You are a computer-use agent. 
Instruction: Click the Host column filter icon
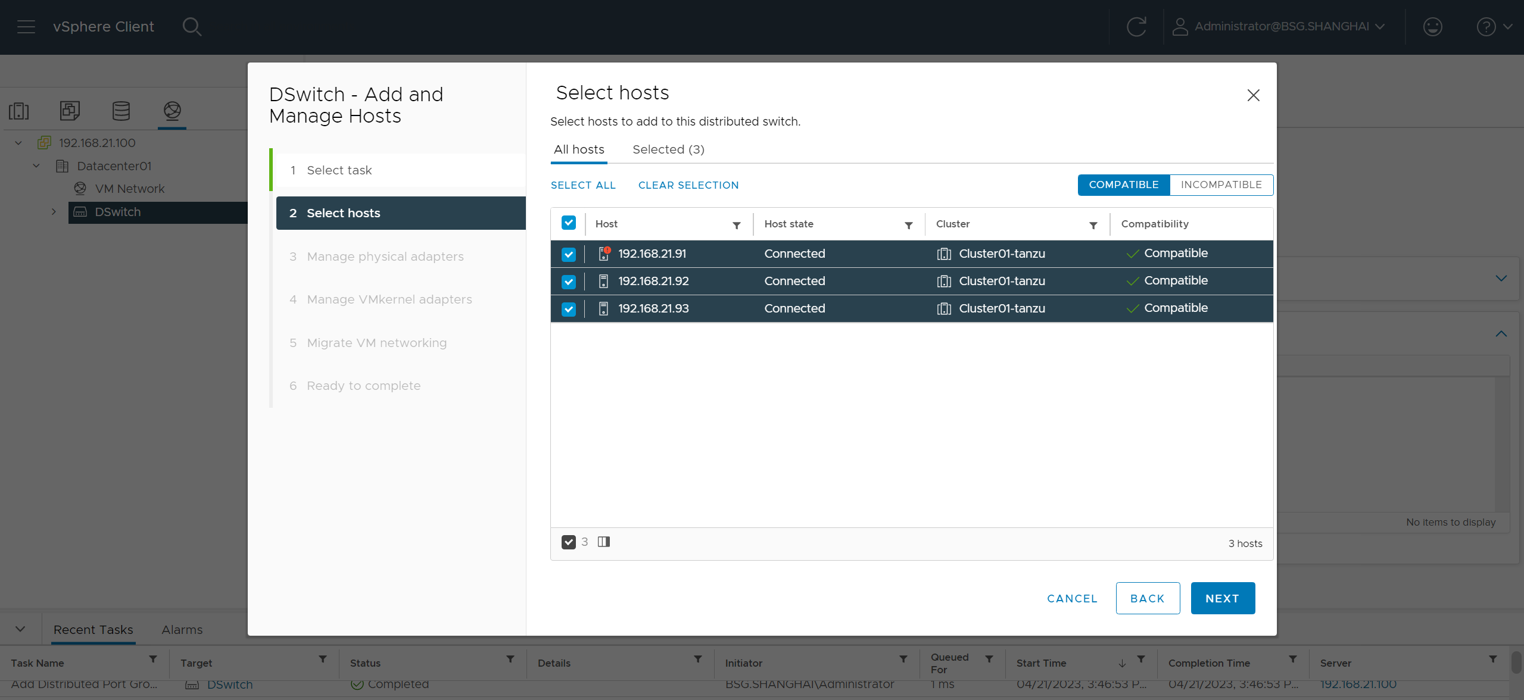click(x=737, y=225)
